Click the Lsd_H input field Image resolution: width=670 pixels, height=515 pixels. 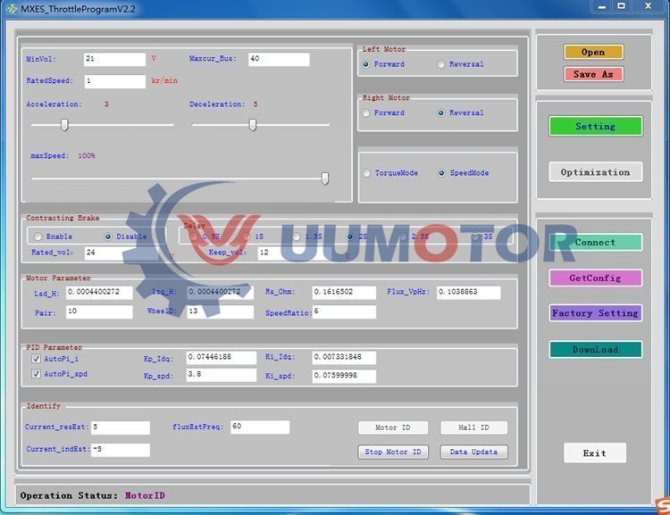(x=99, y=293)
